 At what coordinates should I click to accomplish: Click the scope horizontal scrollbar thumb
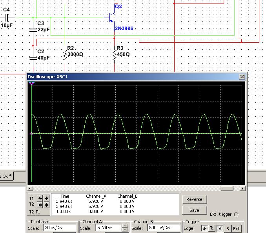click(x=227, y=188)
